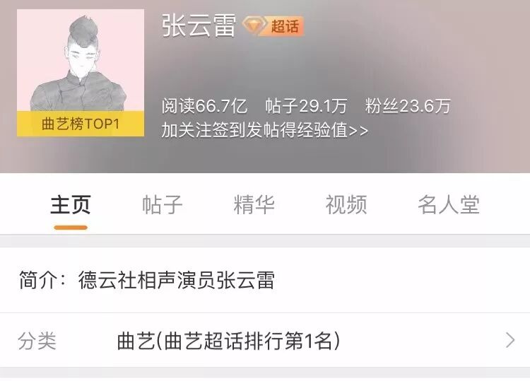Click the 张云雷 topic title
530x381 pixels.
click(199, 25)
